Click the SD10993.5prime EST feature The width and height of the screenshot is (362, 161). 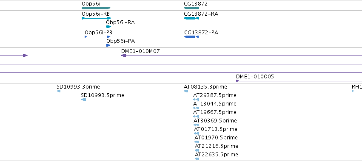pos(83,100)
